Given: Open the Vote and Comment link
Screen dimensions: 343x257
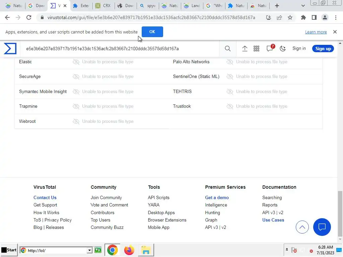Looking at the screenshot, I should [x=109, y=205].
